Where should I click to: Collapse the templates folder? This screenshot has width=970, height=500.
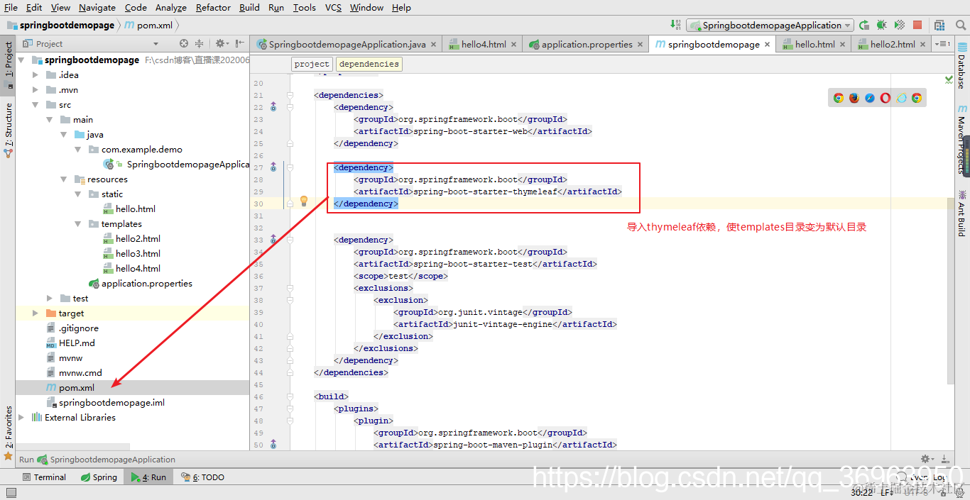(x=78, y=223)
